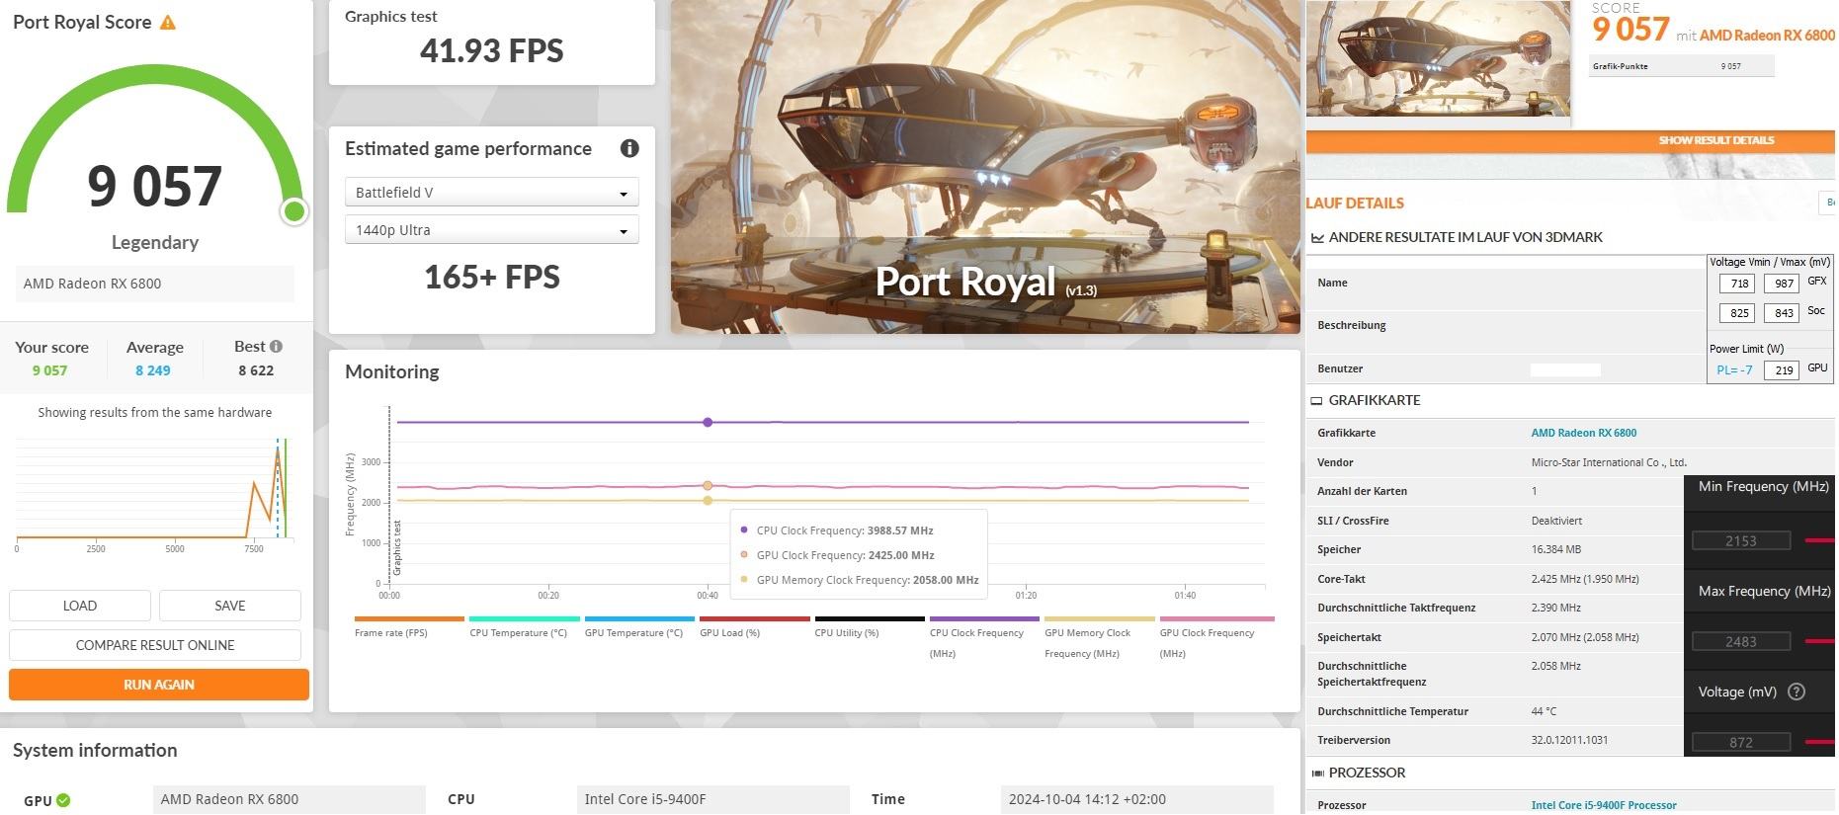The width and height of the screenshot is (1839, 815).
Task: Click the orange warning icon beside Port Royal Score
Action: (168, 22)
